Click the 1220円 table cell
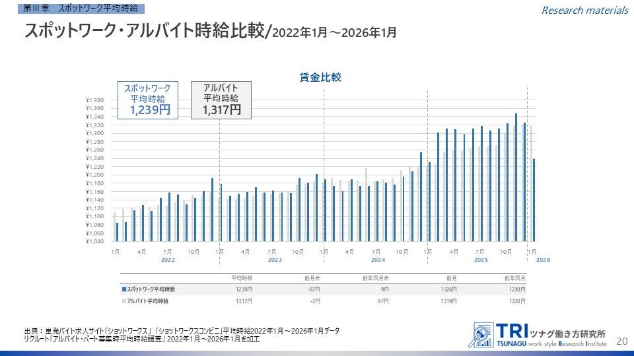The image size is (634, 356). click(x=518, y=301)
